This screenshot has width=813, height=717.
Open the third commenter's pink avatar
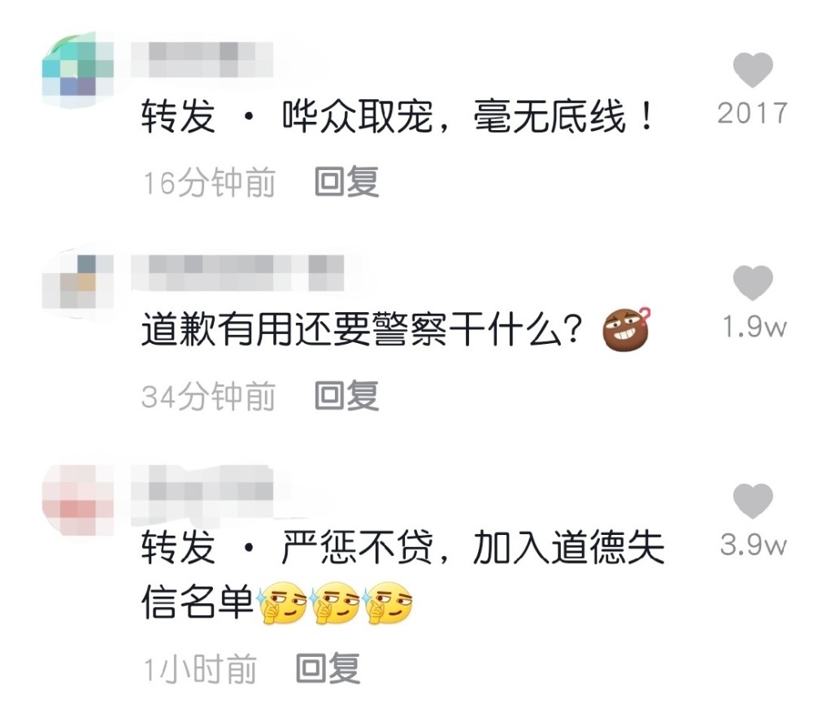78,501
